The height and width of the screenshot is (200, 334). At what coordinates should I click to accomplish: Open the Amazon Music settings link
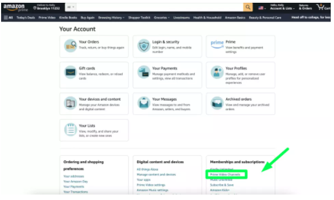tap(152, 190)
